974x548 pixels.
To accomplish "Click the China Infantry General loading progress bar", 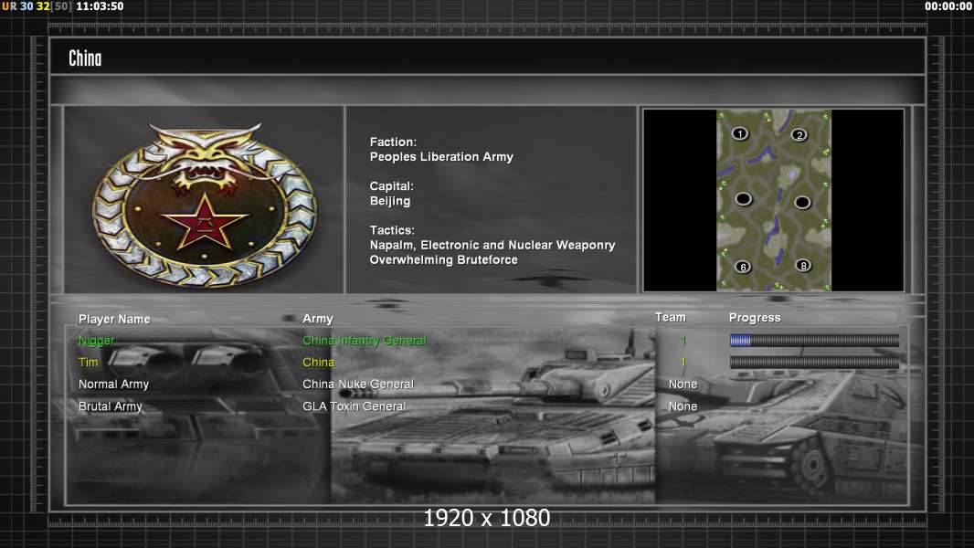I will tap(814, 341).
